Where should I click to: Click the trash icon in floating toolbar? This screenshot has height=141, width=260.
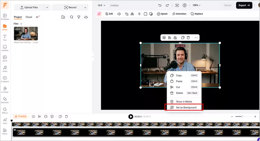tap(188, 38)
